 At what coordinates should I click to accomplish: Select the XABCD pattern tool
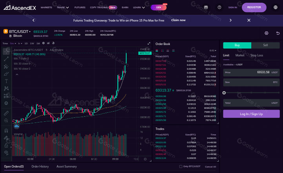coord(6,88)
